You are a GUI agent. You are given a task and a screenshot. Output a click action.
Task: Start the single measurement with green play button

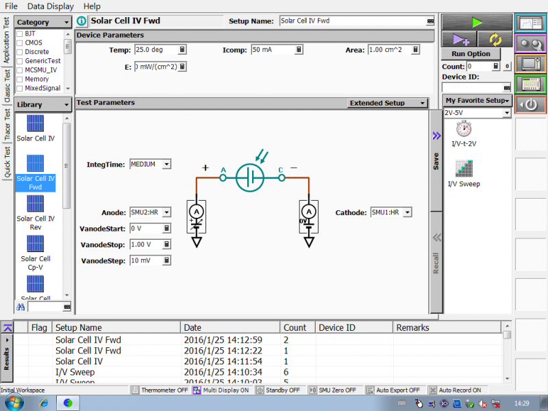coord(477,23)
